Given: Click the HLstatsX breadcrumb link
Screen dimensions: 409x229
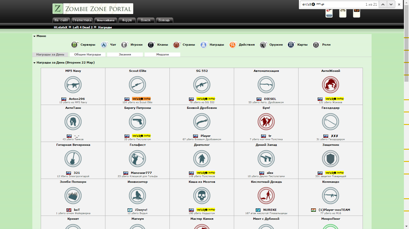Looking at the screenshot, I should tap(60, 27).
